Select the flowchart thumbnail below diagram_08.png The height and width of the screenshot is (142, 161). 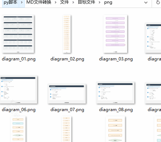click(x=115, y=129)
